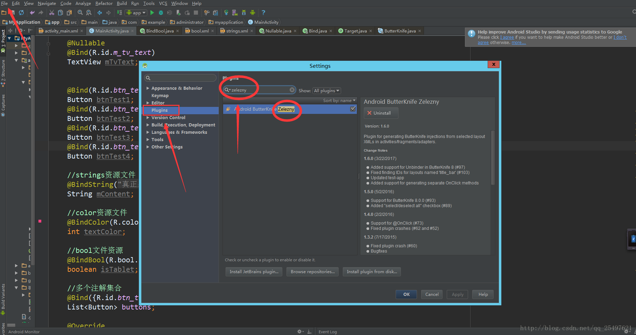The image size is (636, 335).
Task: Open Android Device Monitor icon
Action: coord(253,13)
